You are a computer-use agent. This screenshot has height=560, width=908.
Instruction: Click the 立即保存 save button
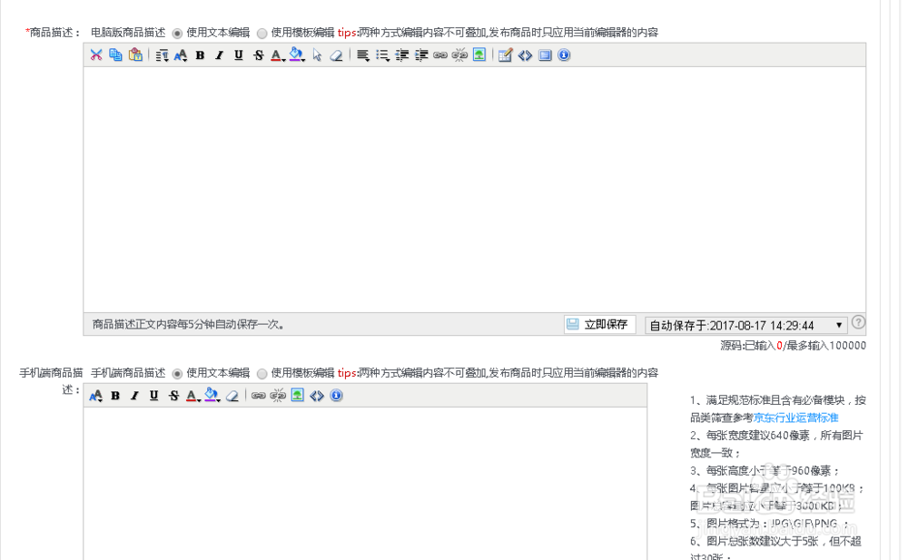click(600, 324)
